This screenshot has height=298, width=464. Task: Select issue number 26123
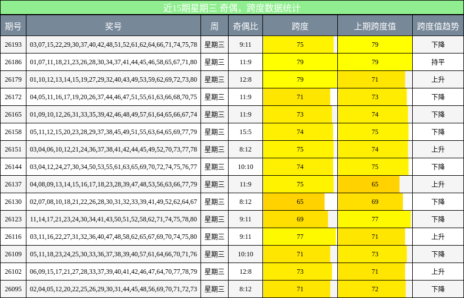[x=14, y=219]
